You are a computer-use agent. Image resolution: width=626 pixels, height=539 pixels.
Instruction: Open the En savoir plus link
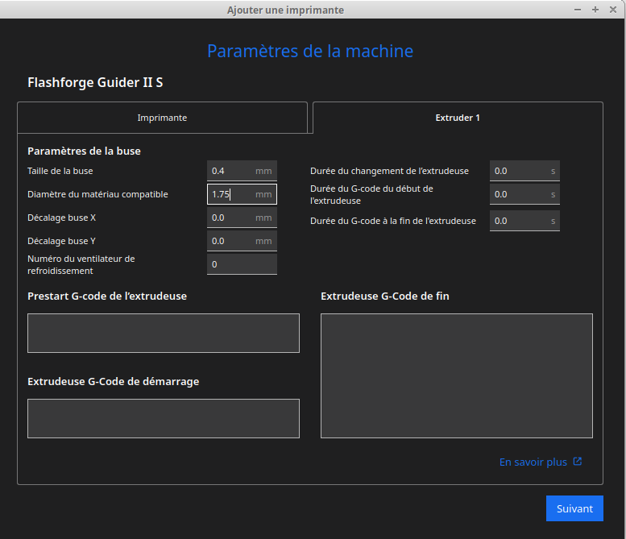coord(533,462)
